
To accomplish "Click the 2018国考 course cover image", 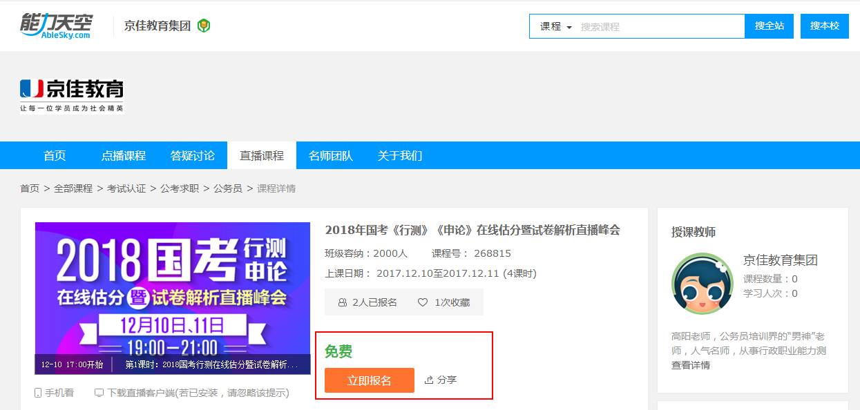I will pyautogui.click(x=173, y=298).
